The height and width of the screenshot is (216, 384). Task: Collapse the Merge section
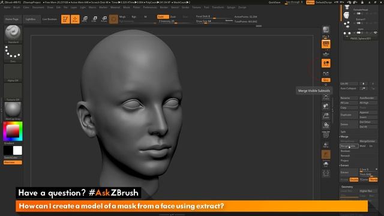344,137
